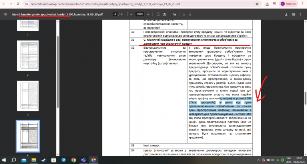The image size is (307, 164).
Task: Open Microsoft Teams from taskbar
Action: click(84, 160)
